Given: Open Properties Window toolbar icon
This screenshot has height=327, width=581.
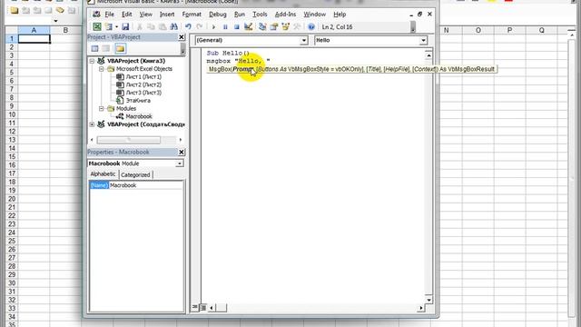Looking at the screenshot, I should [274, 26].
